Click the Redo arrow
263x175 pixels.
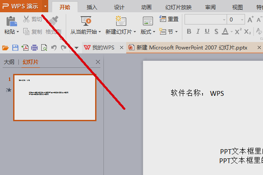(x=64, y=48)
